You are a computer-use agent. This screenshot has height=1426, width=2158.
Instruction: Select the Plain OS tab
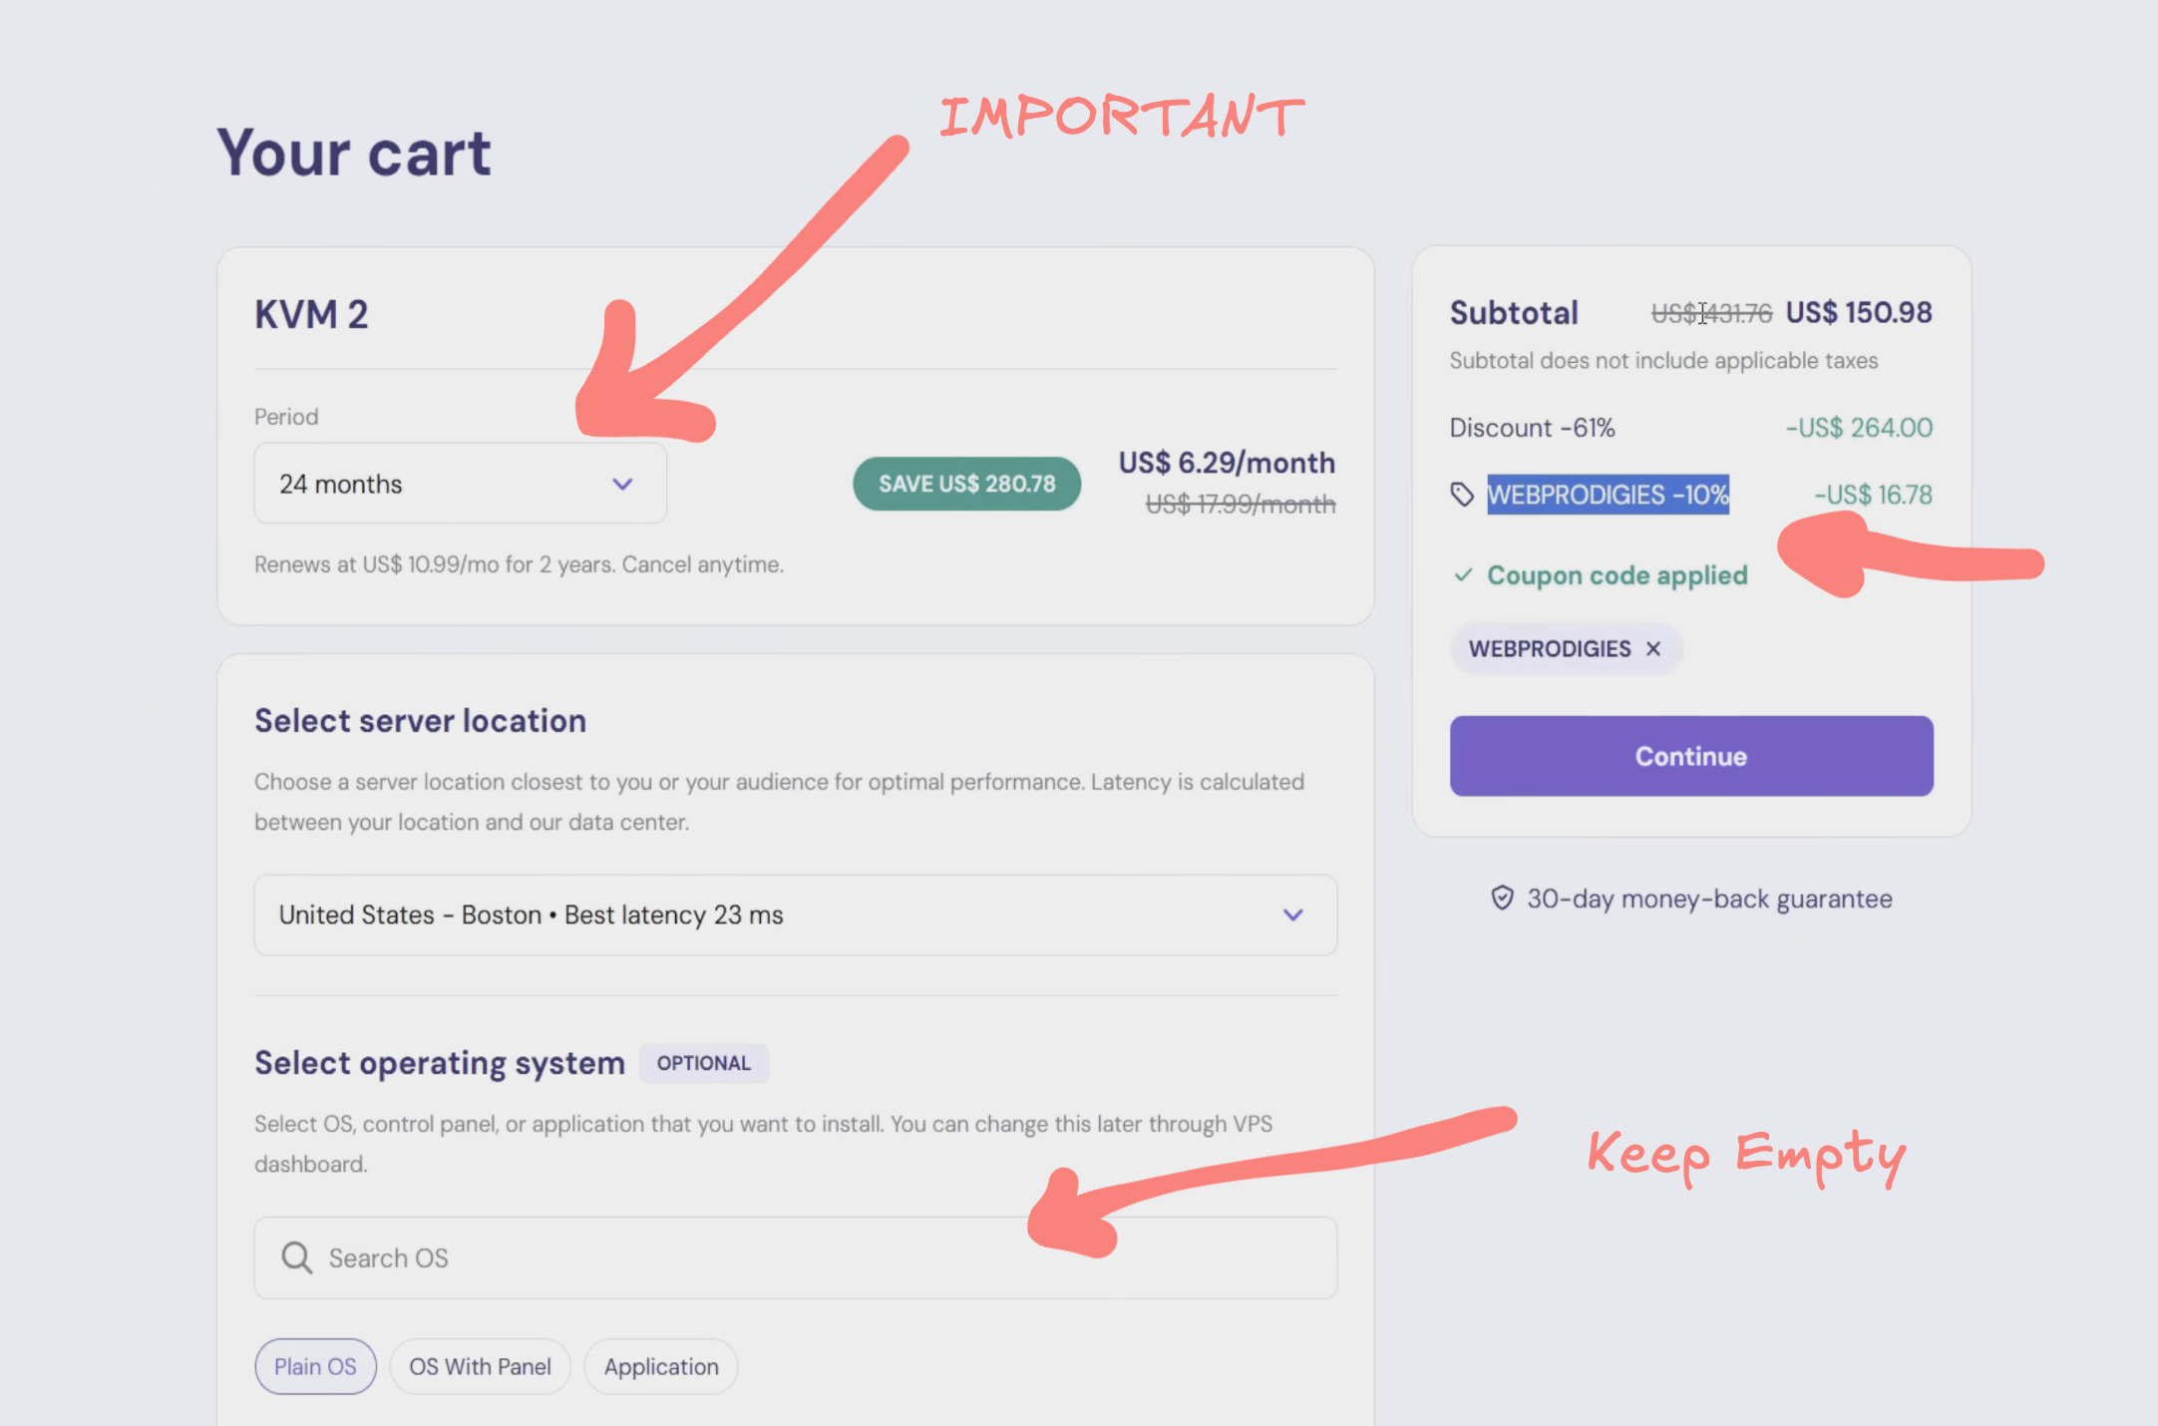pyautogui.click(x=315, y=1366)
